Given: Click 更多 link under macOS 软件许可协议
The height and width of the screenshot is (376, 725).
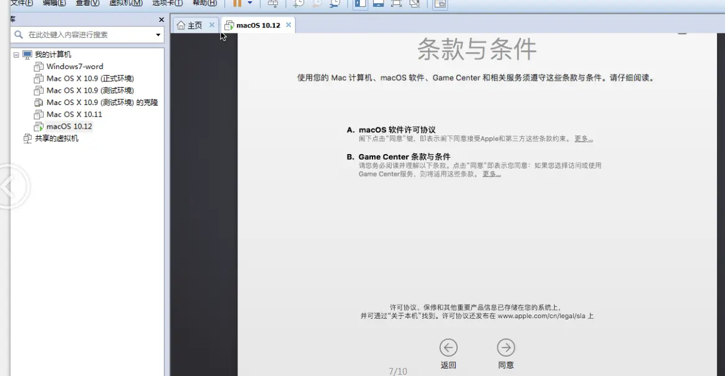Looking at the screenshot, I should 583,139.
